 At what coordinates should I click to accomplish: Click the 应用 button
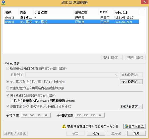click(116, 133)
